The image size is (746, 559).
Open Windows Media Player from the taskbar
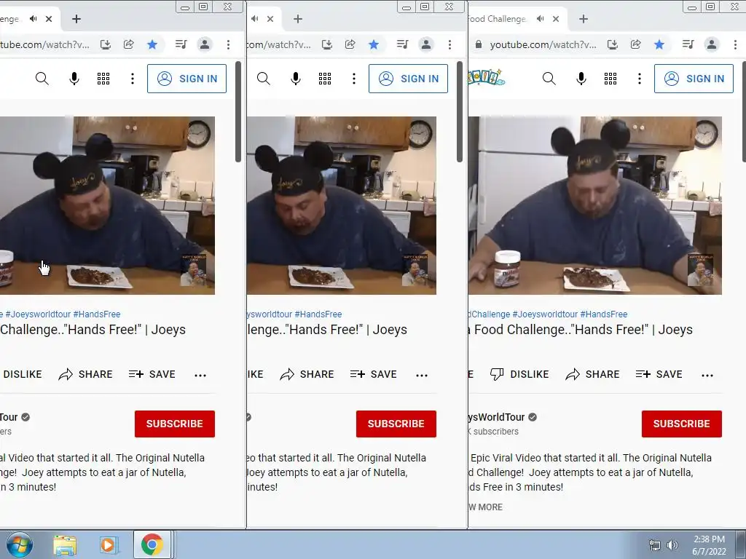click(108, 544)
